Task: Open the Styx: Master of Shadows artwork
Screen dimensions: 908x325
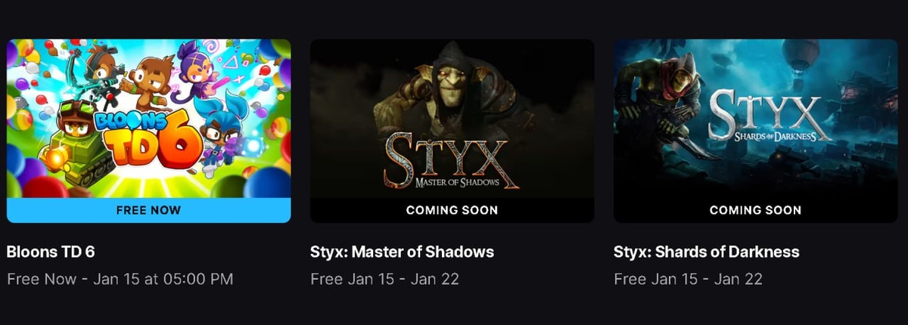Action: [452, 119]
